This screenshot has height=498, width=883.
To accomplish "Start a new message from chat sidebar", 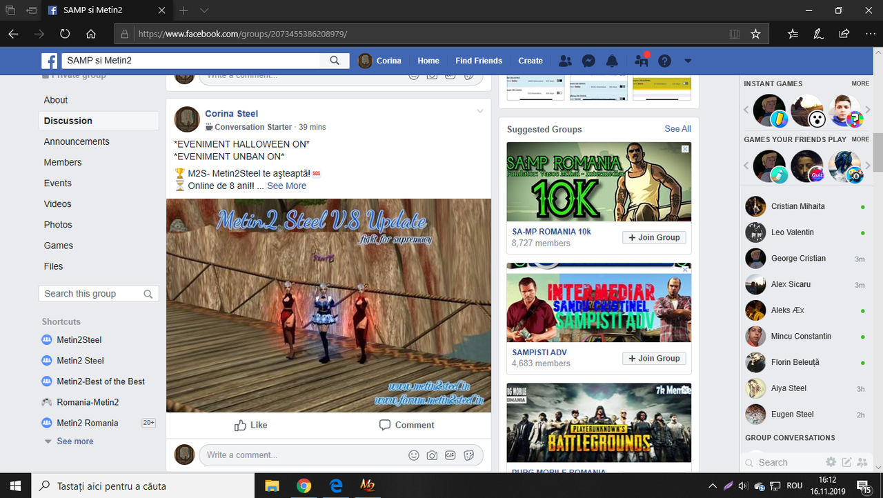I will pyautogui.click(x=846, y=462).
